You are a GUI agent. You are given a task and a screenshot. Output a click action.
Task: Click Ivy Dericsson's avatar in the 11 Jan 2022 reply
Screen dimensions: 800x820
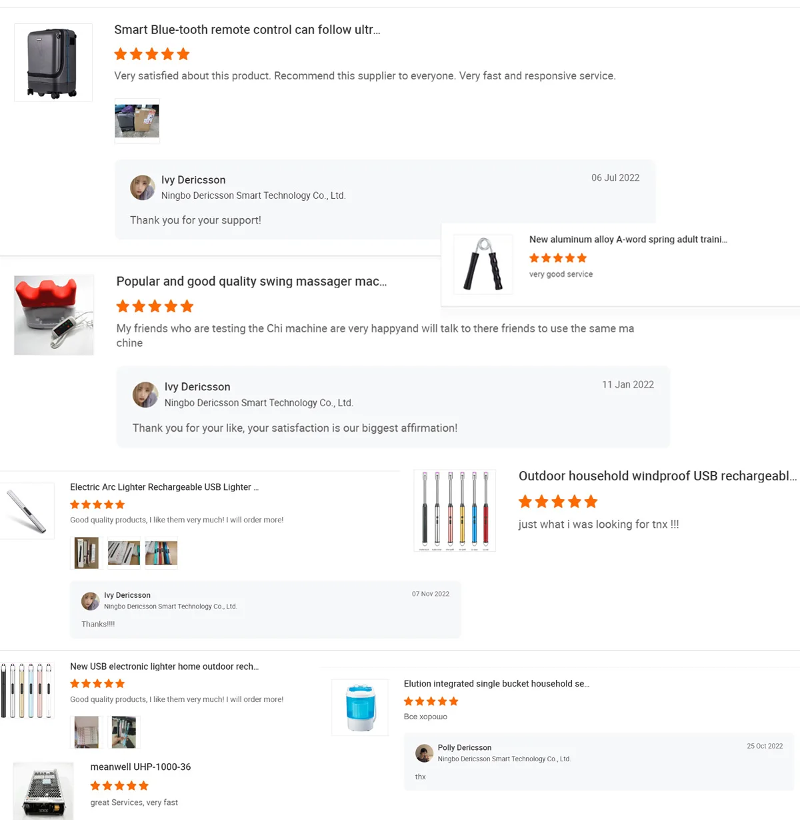click(145, 395)
